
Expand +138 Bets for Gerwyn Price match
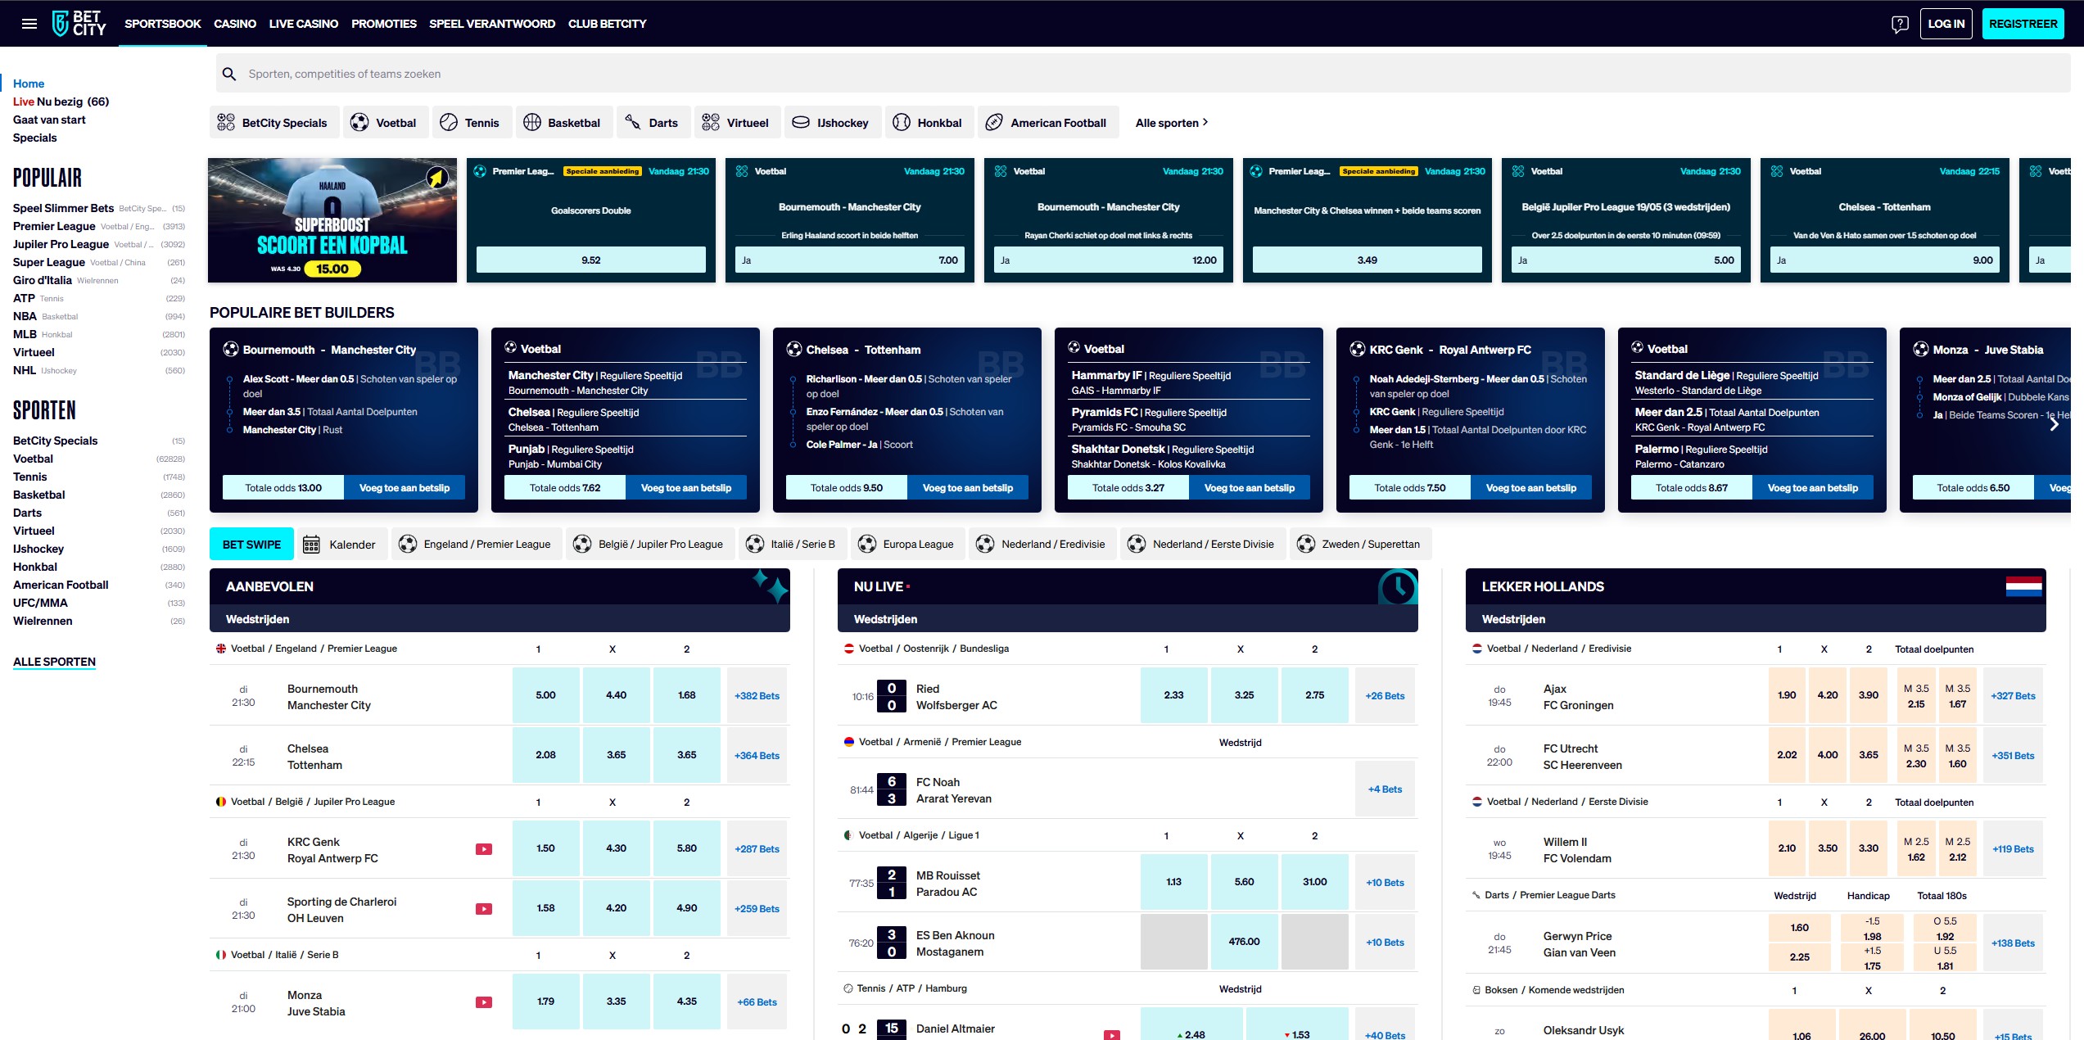[2013, 943]
